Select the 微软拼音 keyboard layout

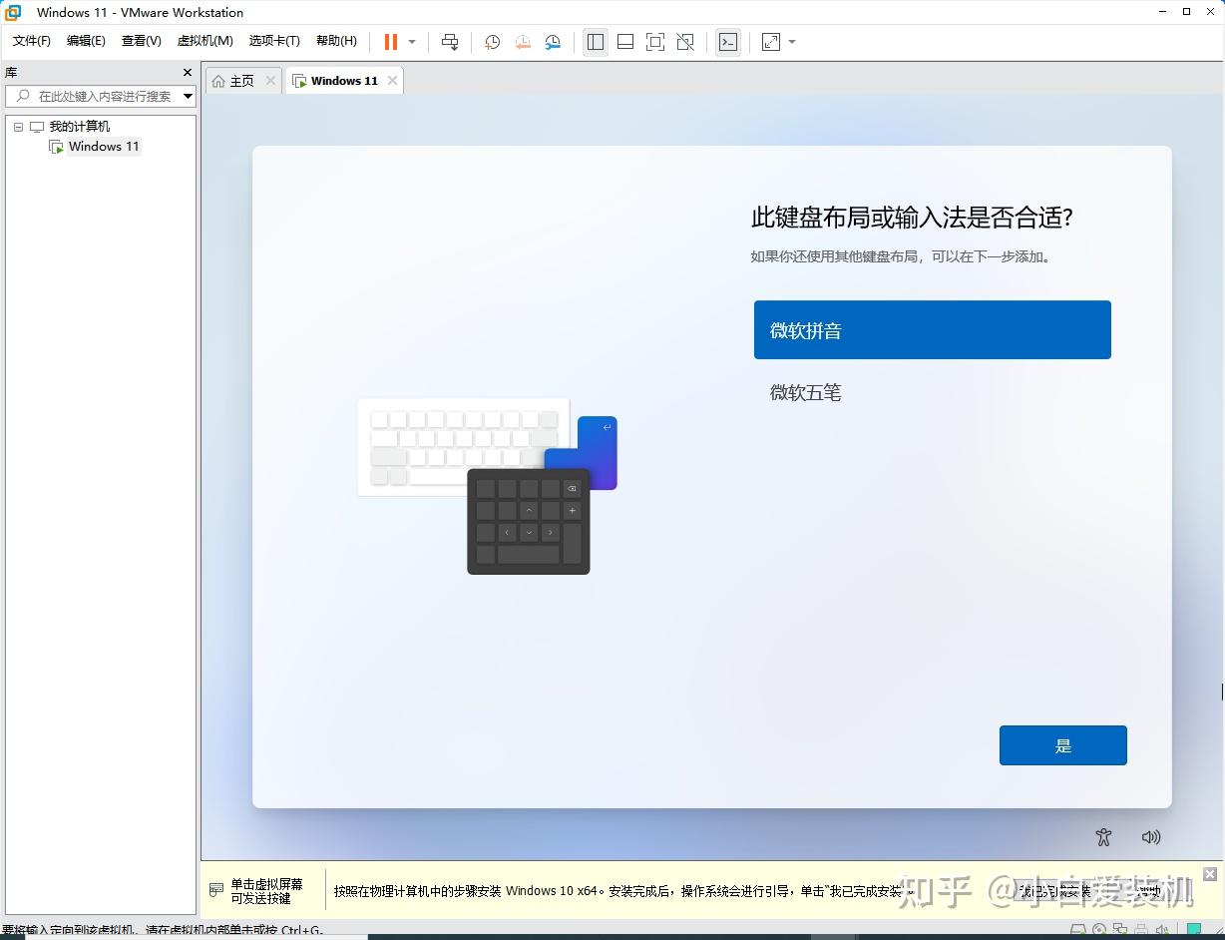point(932,329)
